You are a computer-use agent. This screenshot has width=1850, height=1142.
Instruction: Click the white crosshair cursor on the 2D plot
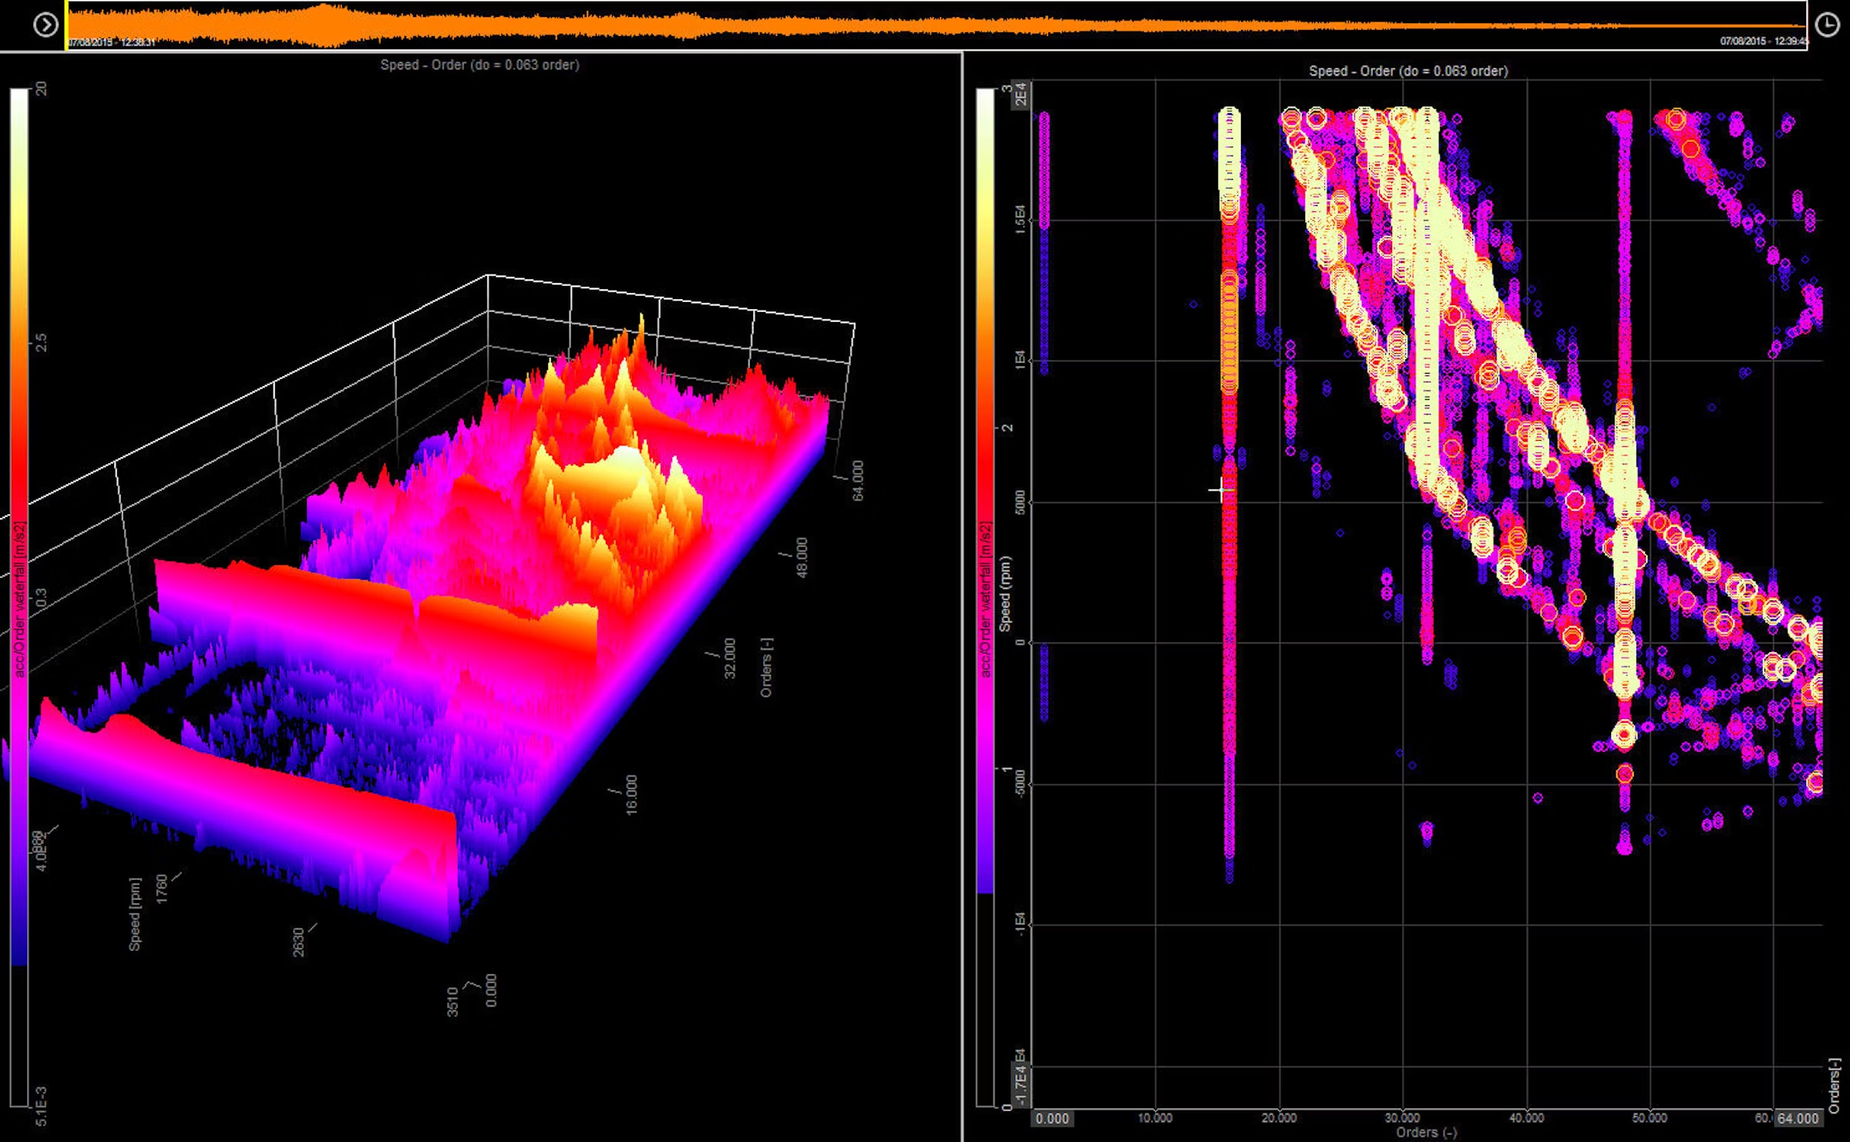pyautogui.click(x=1221, y=489)
